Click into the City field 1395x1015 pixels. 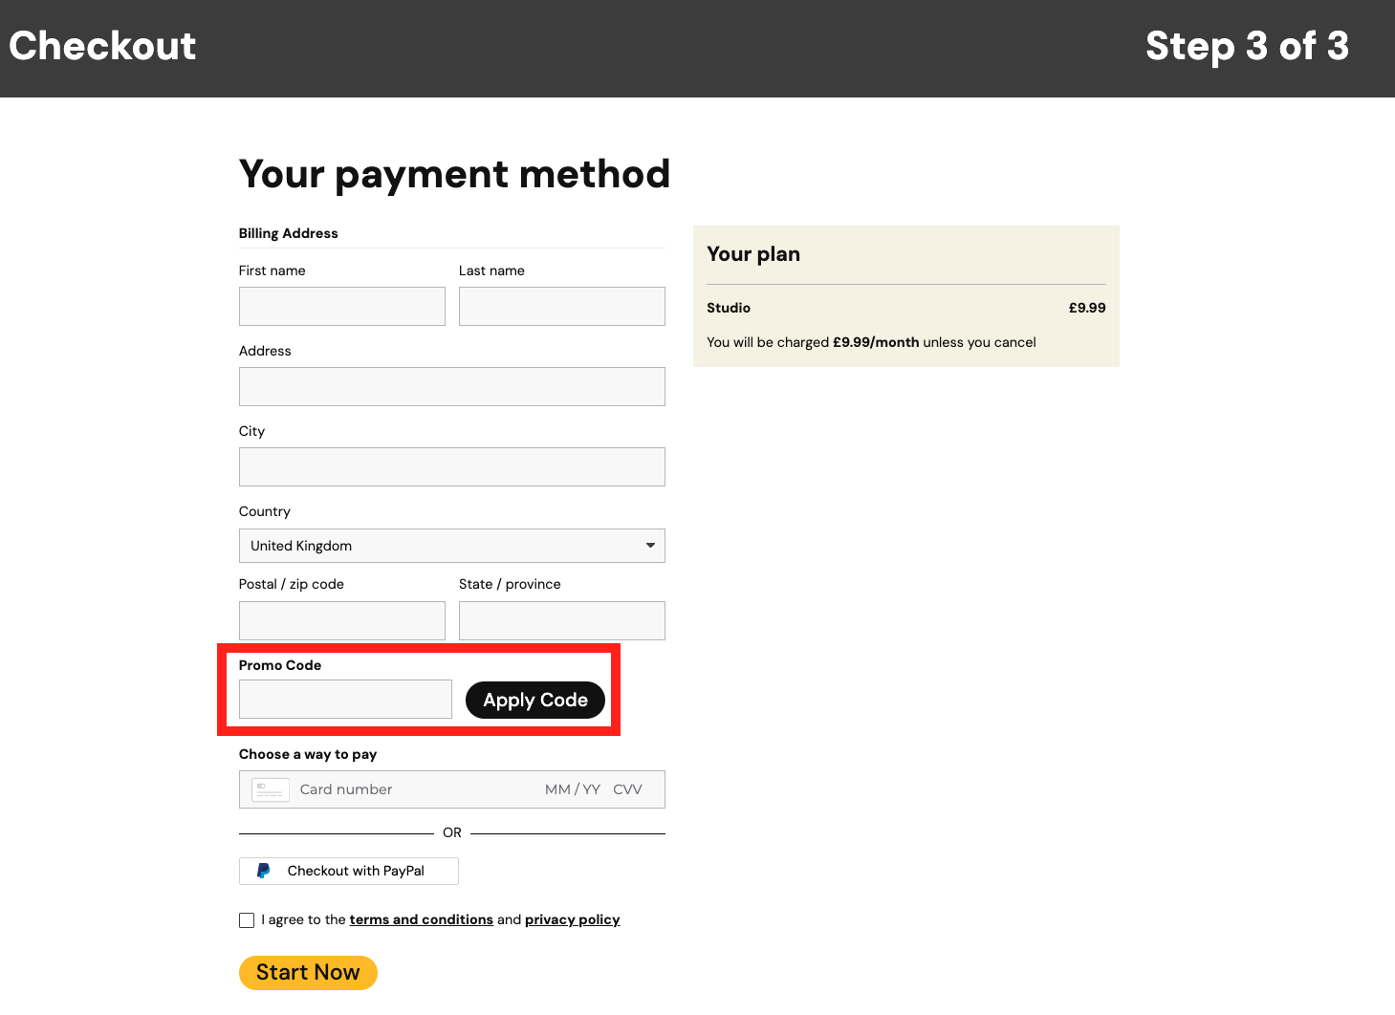[x=451, y=467]
